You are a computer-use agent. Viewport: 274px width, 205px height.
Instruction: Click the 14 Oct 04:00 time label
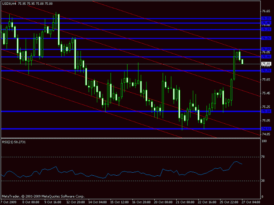tap(97, 202)
